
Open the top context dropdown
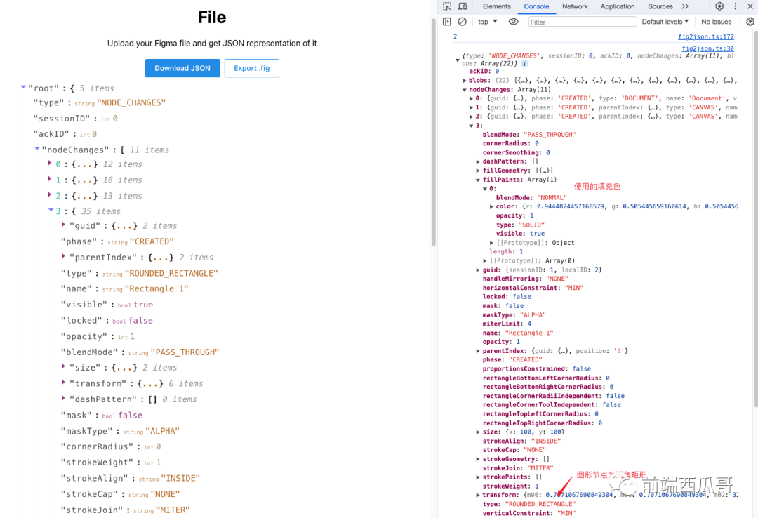487,22
